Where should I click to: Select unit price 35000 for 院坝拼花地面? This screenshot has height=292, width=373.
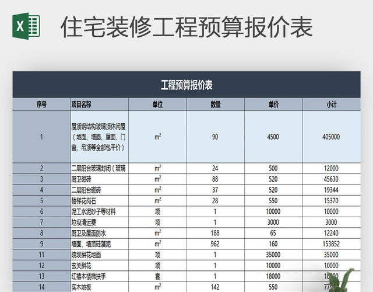click(x=273, y=255)
